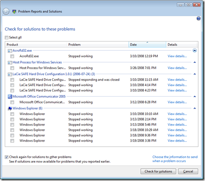
Task: Open 'Choose the information to send' link
Action: pyautogui.click(x=175, y=159)
